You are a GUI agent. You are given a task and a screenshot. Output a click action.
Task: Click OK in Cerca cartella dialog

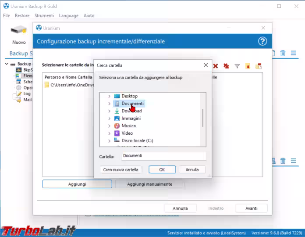point(162,169)
